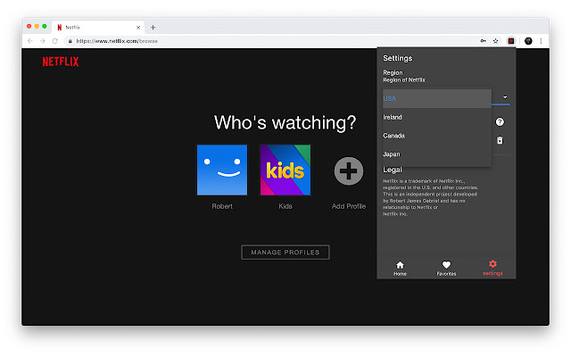Click the browser back arrow
Viewport: 571px width, 357px height.
pyautogui.click(x=30, y=41)
